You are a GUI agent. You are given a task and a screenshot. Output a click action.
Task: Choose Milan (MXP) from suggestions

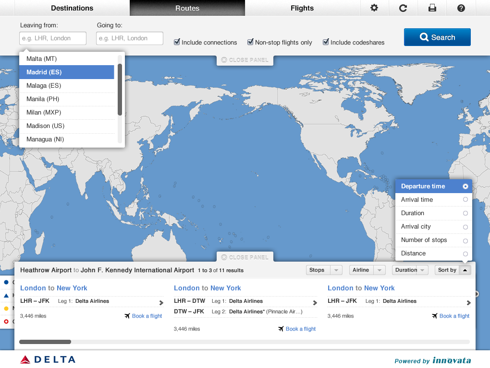click(67, 112)
